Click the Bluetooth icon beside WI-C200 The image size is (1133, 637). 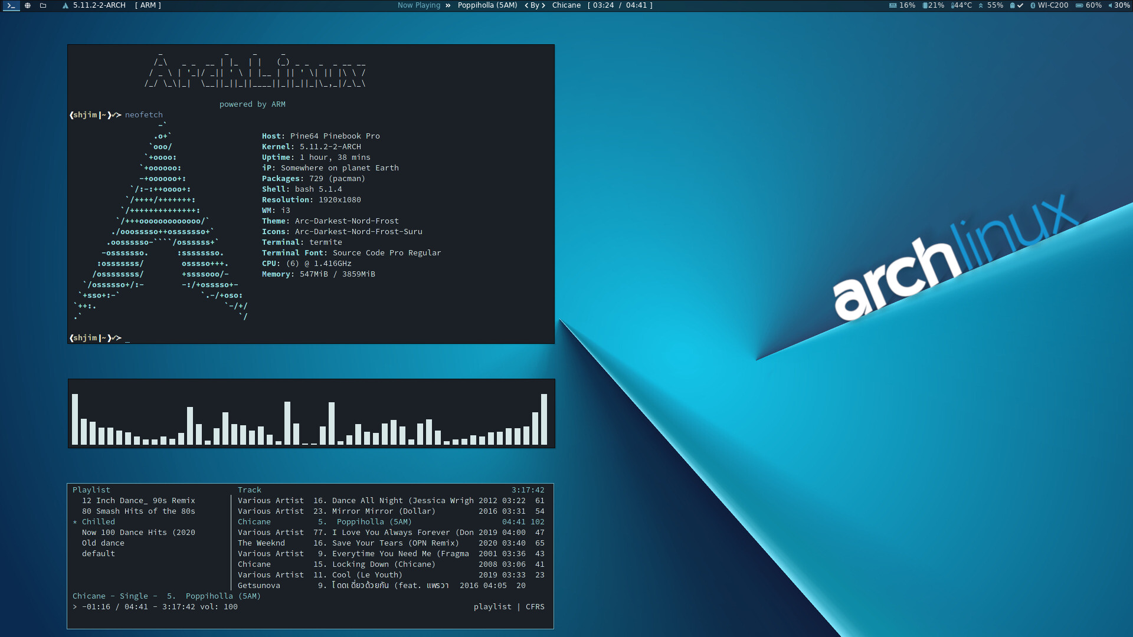1033,5
